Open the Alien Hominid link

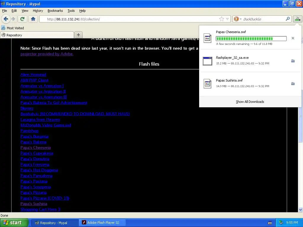[33, 74]
